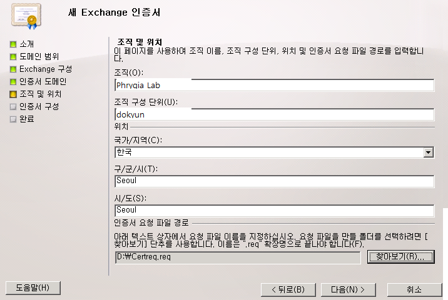Click the green step icon beside 도메인 범위
This screenshot has width=448, height=300.
click(13, 57)
